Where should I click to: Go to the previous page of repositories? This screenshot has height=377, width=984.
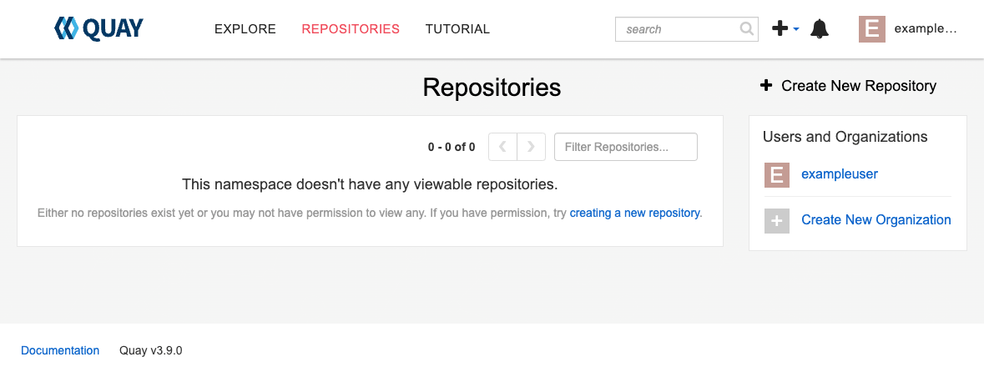click(x=502, y=147)
